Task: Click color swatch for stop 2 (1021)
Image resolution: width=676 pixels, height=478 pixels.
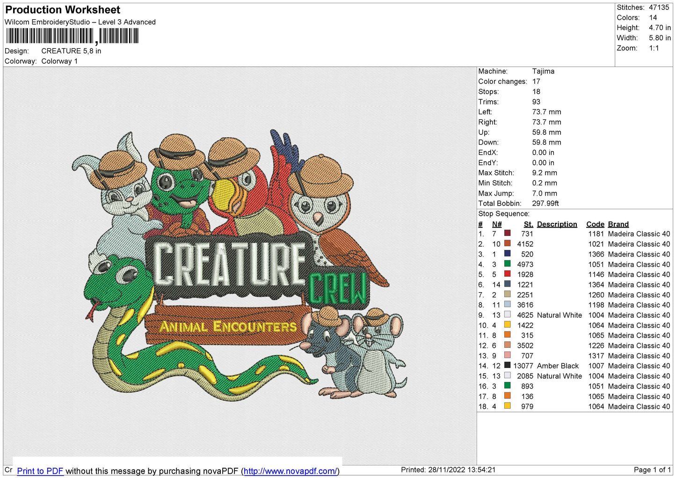Action: [x=507, y=243]
